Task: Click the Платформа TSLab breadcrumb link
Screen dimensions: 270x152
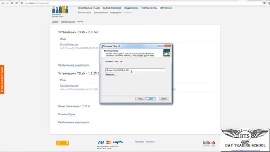Action: pyautogui.click(x=67, y=22)
